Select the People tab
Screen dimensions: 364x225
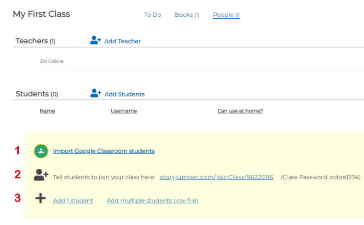pyautogui.click(x=226, y=15)
